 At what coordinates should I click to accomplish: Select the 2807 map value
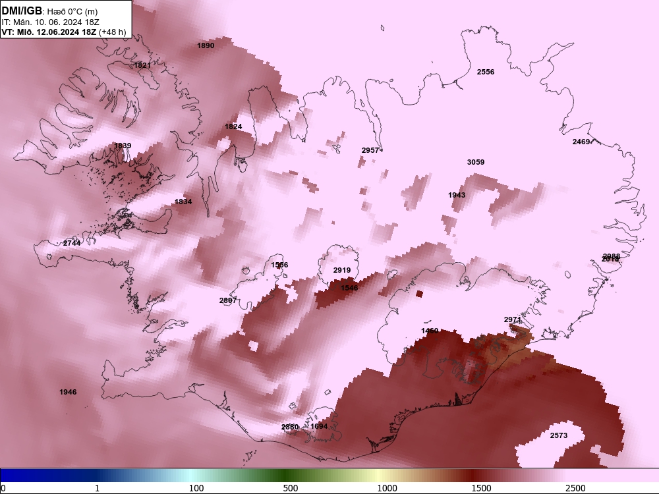(228, 300)
